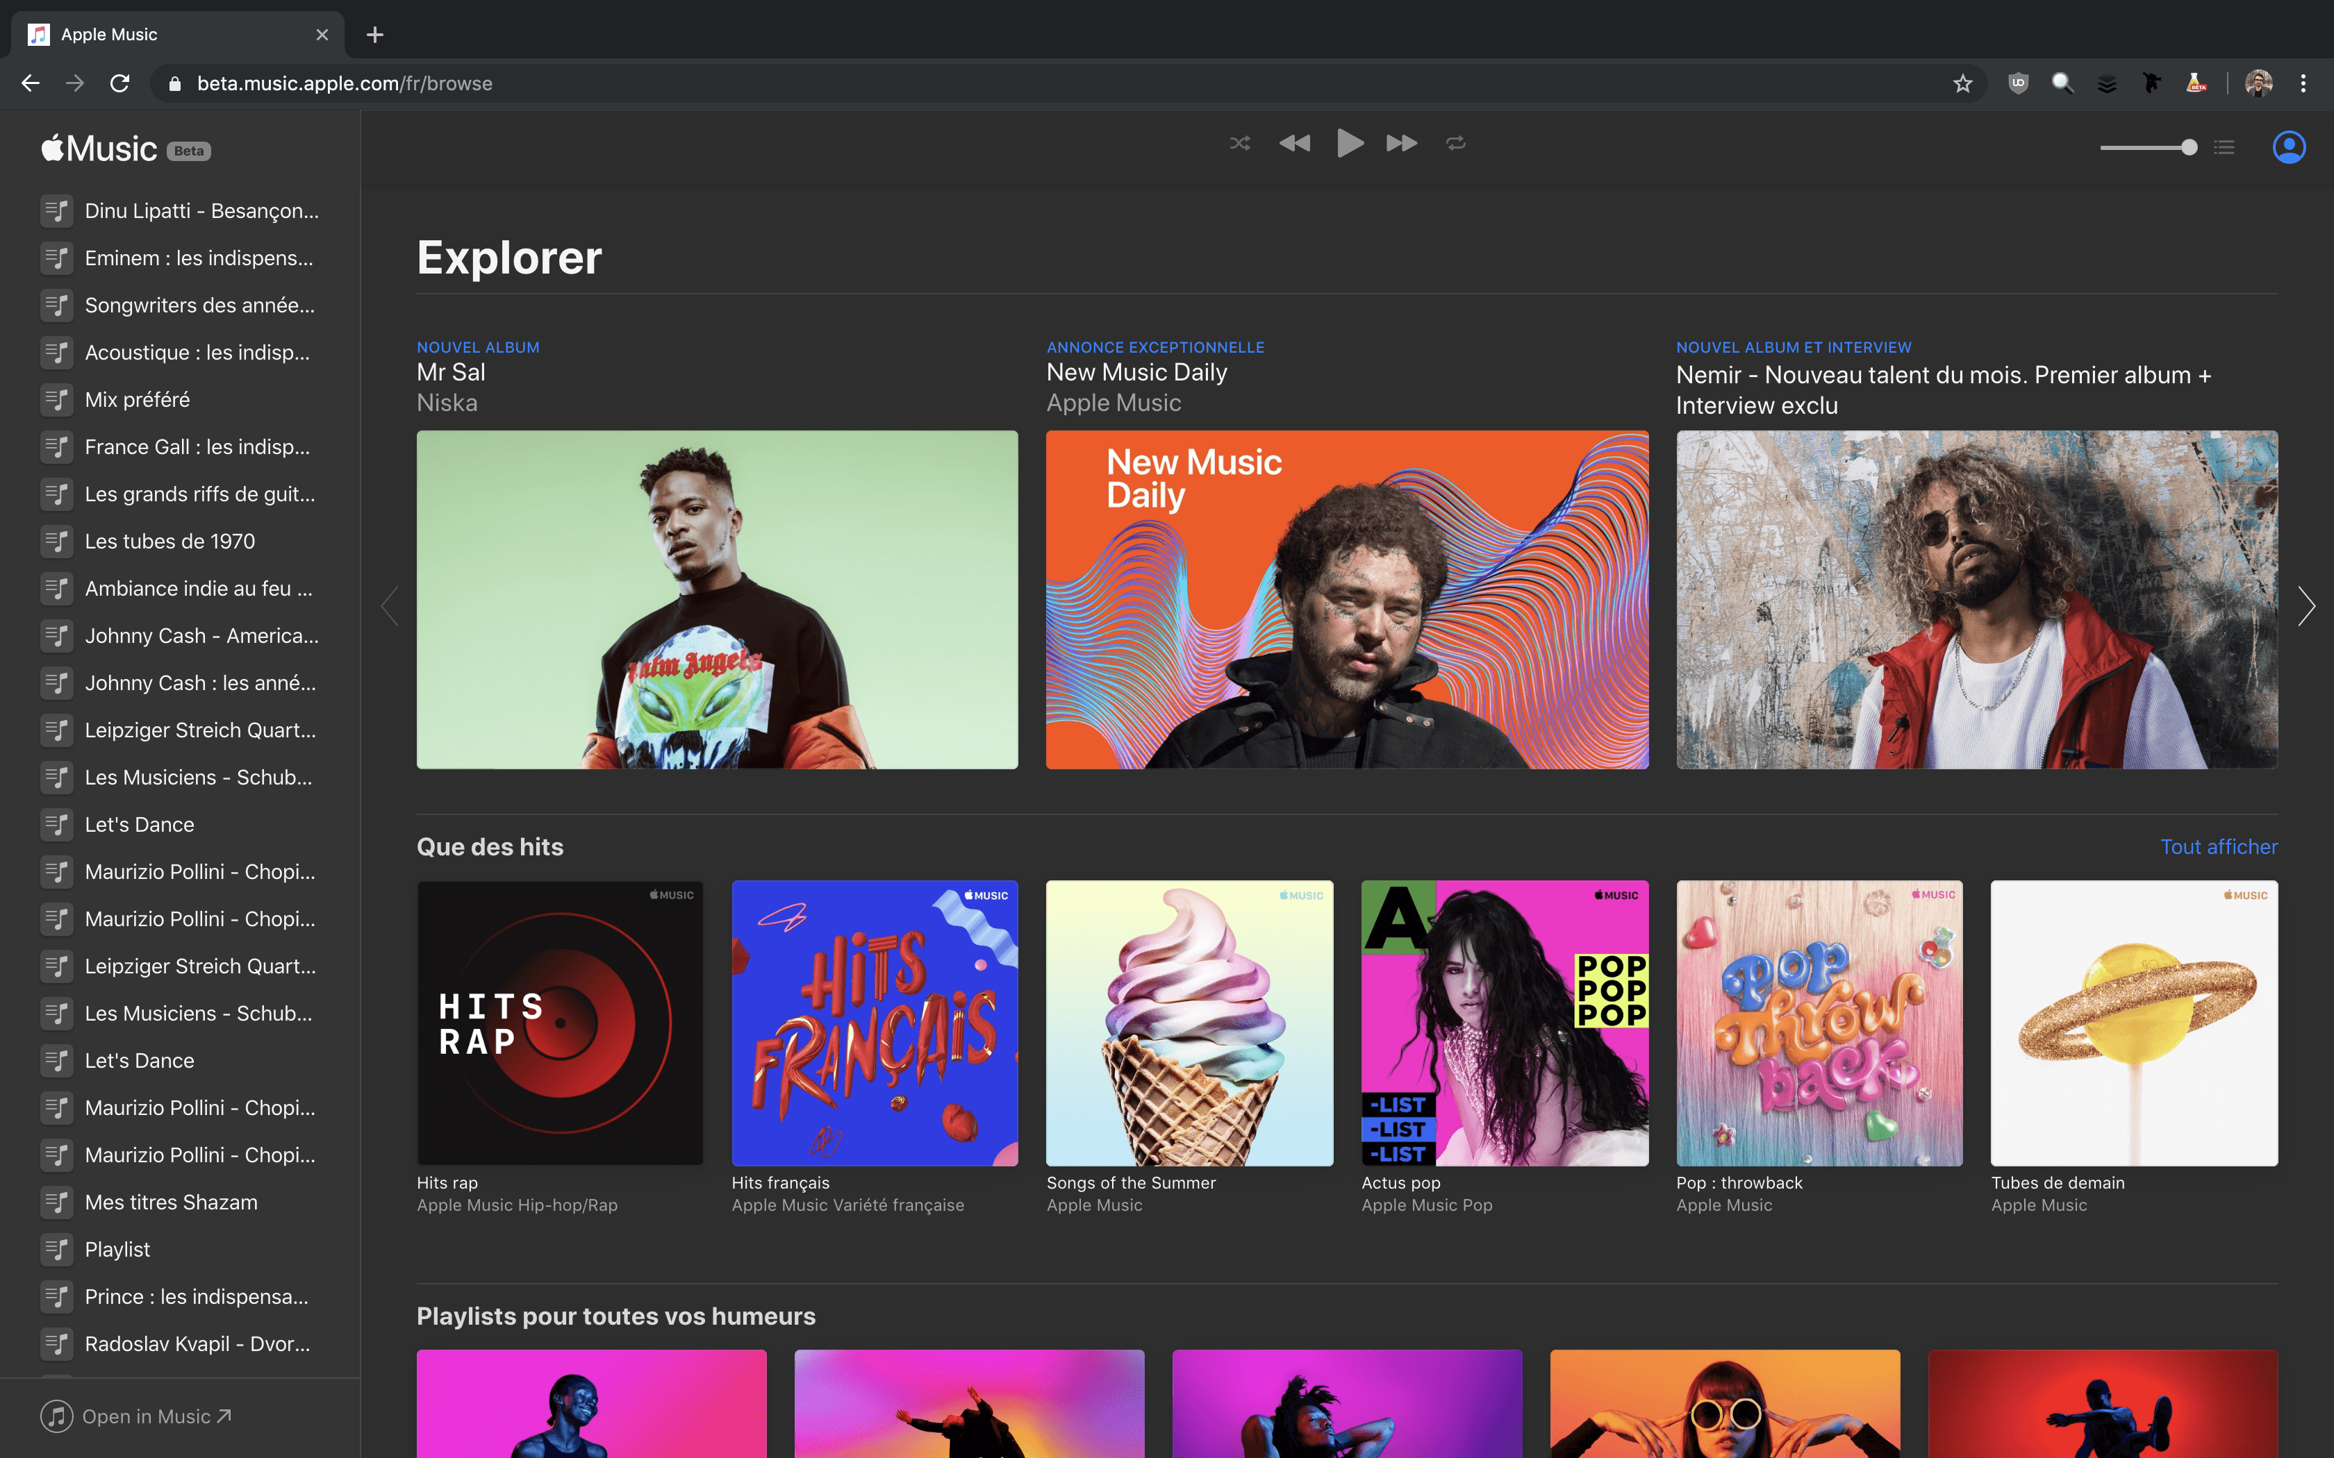
Task: Select Mix préféré playlist
Action: pos(181,400)
